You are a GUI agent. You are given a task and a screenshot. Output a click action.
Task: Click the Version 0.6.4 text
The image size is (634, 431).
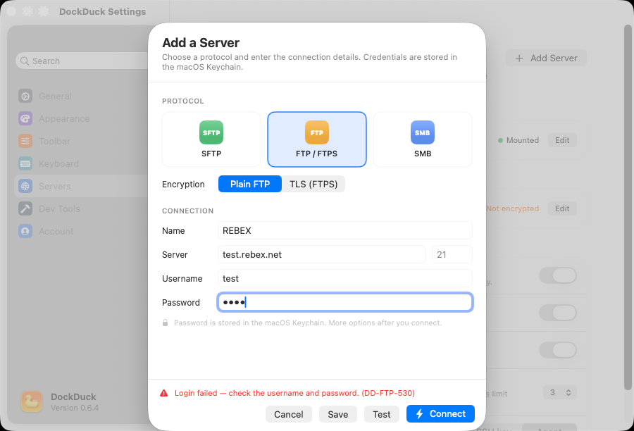tap(75, 408)
